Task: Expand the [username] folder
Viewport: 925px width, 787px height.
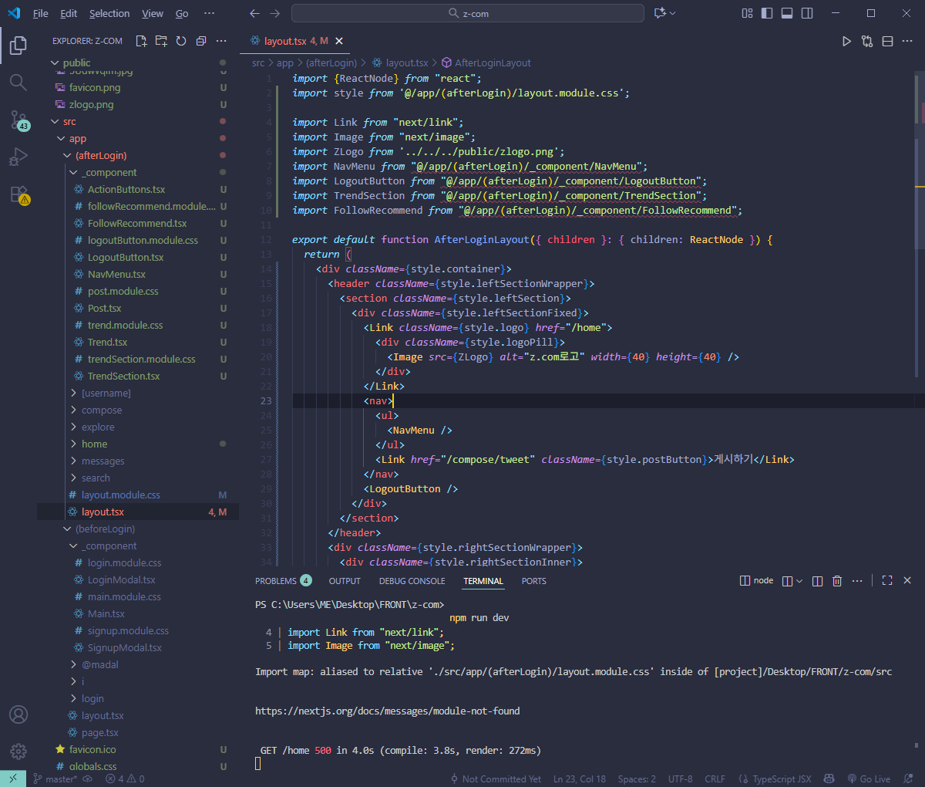Action: click(x=137, y=393)
